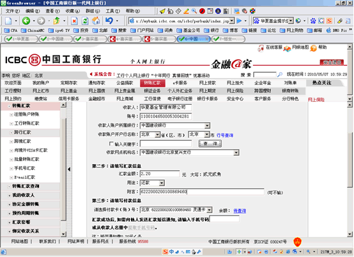Screen dimensions: 354x257
Task: Click the ICBC logo emblem
Action: click(35, 60)
